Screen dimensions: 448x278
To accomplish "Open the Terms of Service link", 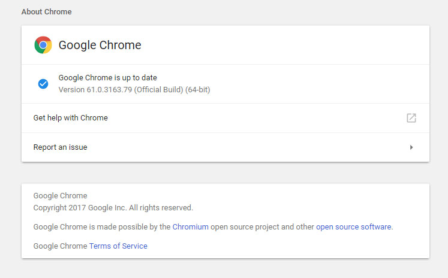I will pyautogui.click(x=118, y=246).
